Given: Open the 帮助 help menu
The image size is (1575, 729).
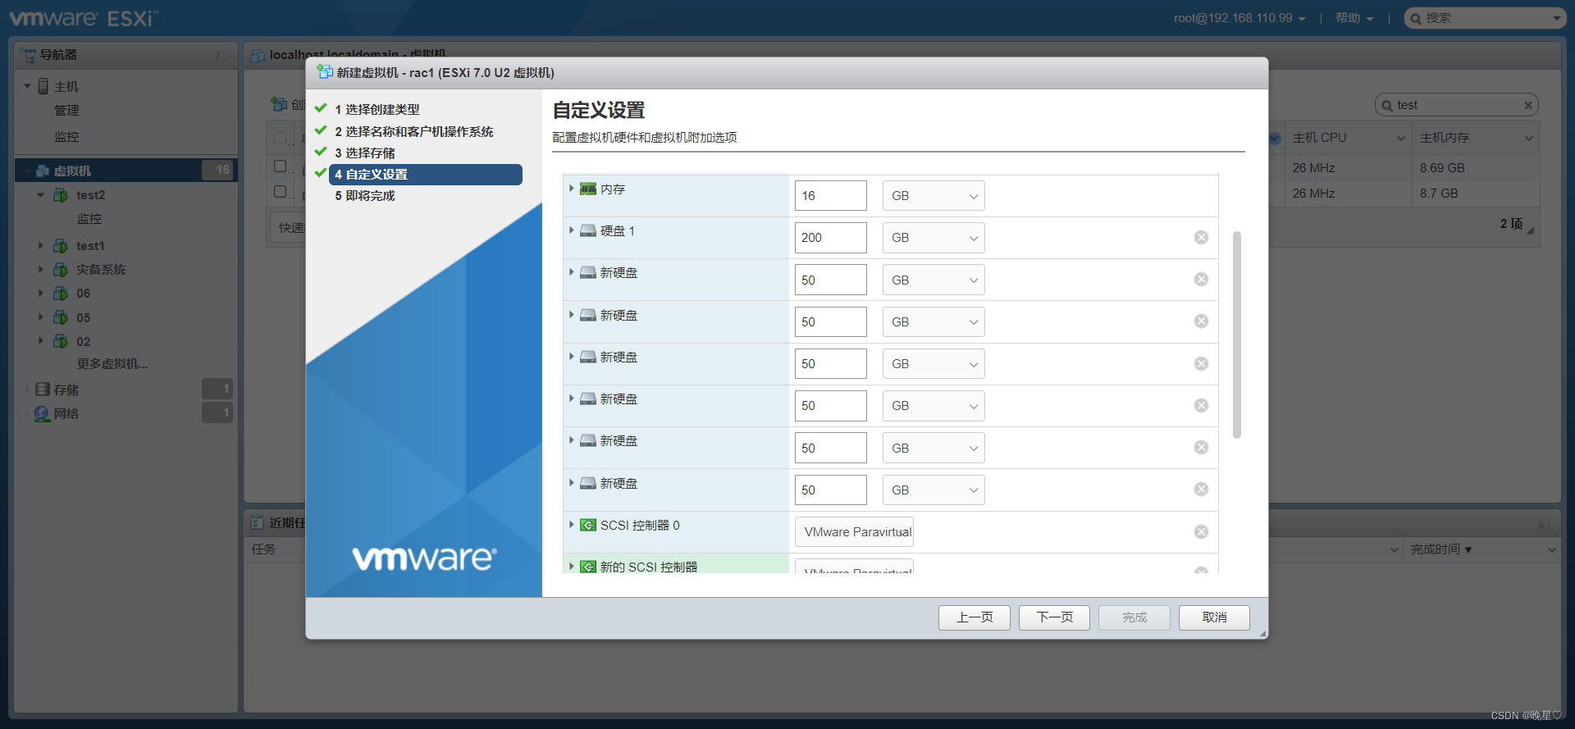Looking at the screenshot, I should 1354,18.
